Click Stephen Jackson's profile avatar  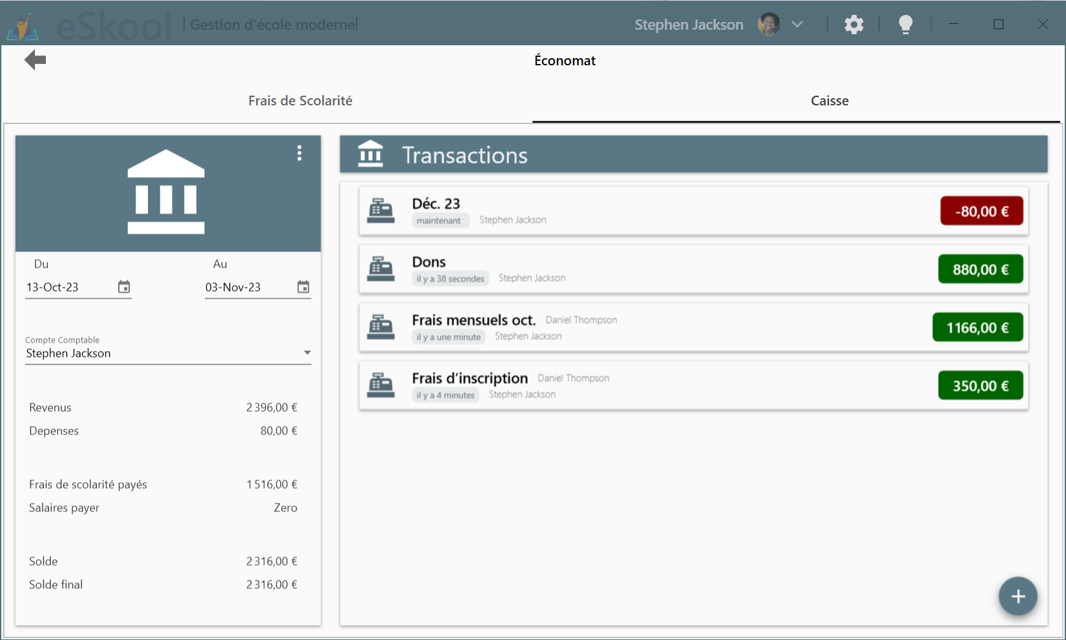769,25
